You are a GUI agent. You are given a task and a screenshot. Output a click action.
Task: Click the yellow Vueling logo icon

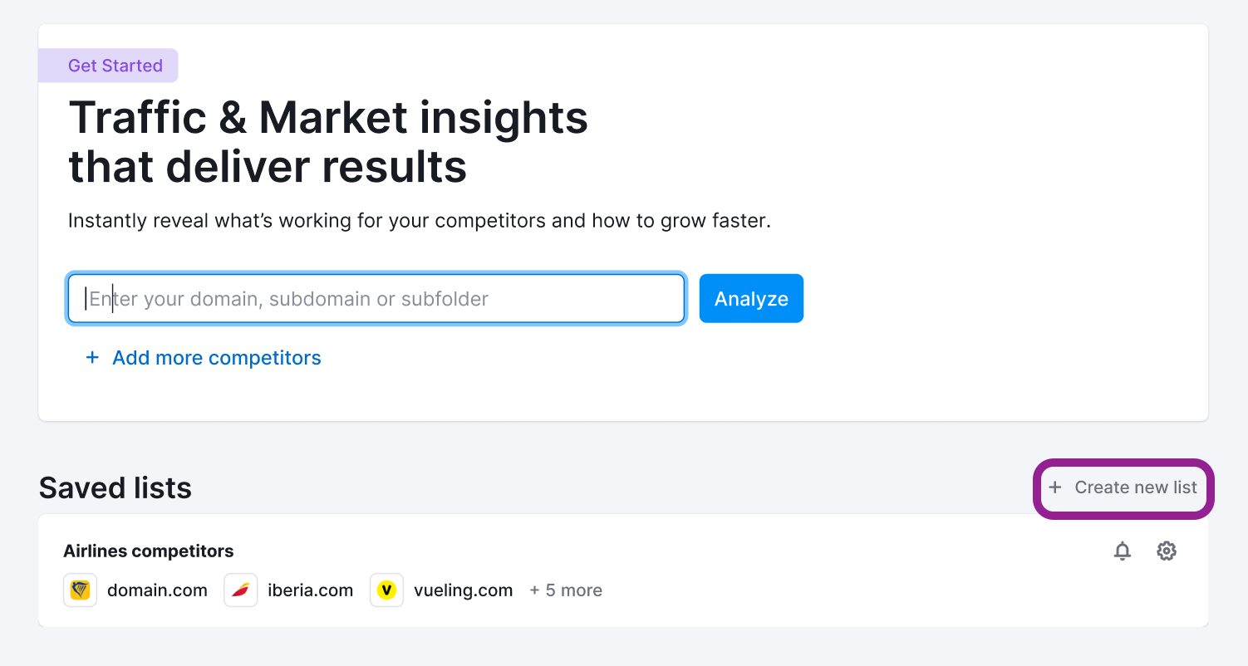click(x=386, y=590)
